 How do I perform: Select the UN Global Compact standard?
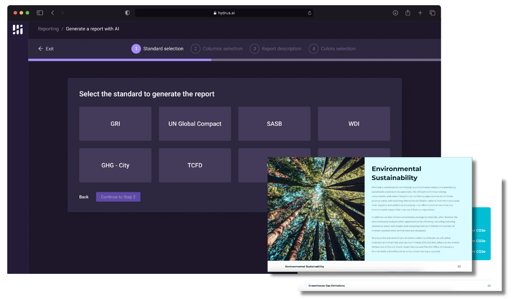195,123
